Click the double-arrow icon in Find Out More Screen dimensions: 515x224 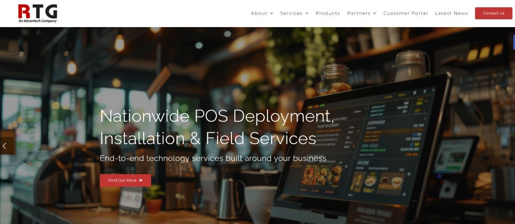[141, 181]
